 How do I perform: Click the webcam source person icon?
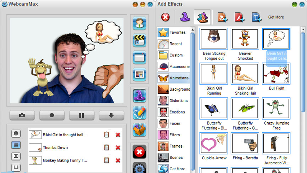(x=139, y=23)
